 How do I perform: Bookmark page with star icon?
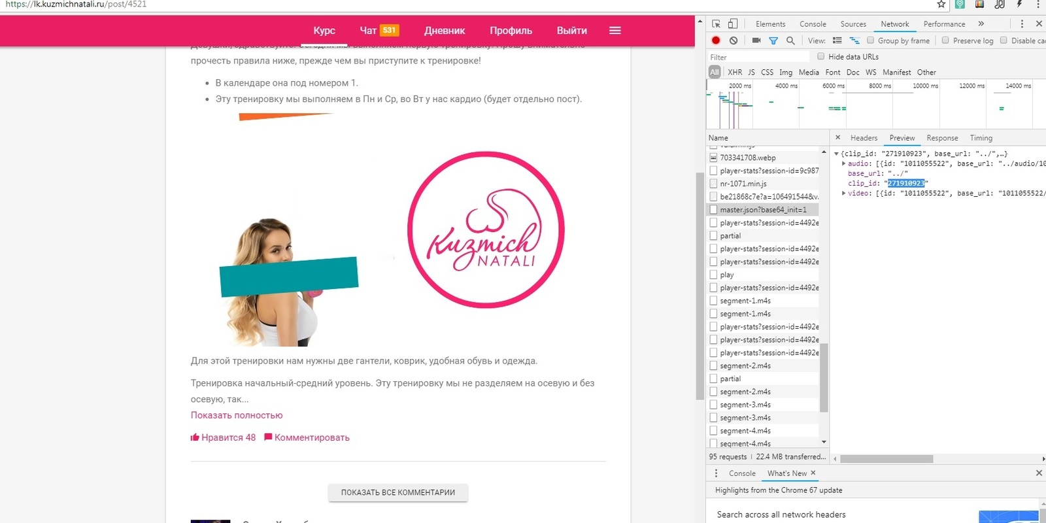(x=941, y=4)
